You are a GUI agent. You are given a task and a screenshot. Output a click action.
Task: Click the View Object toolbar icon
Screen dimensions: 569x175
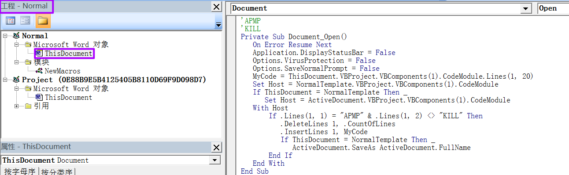click(25, 21)
